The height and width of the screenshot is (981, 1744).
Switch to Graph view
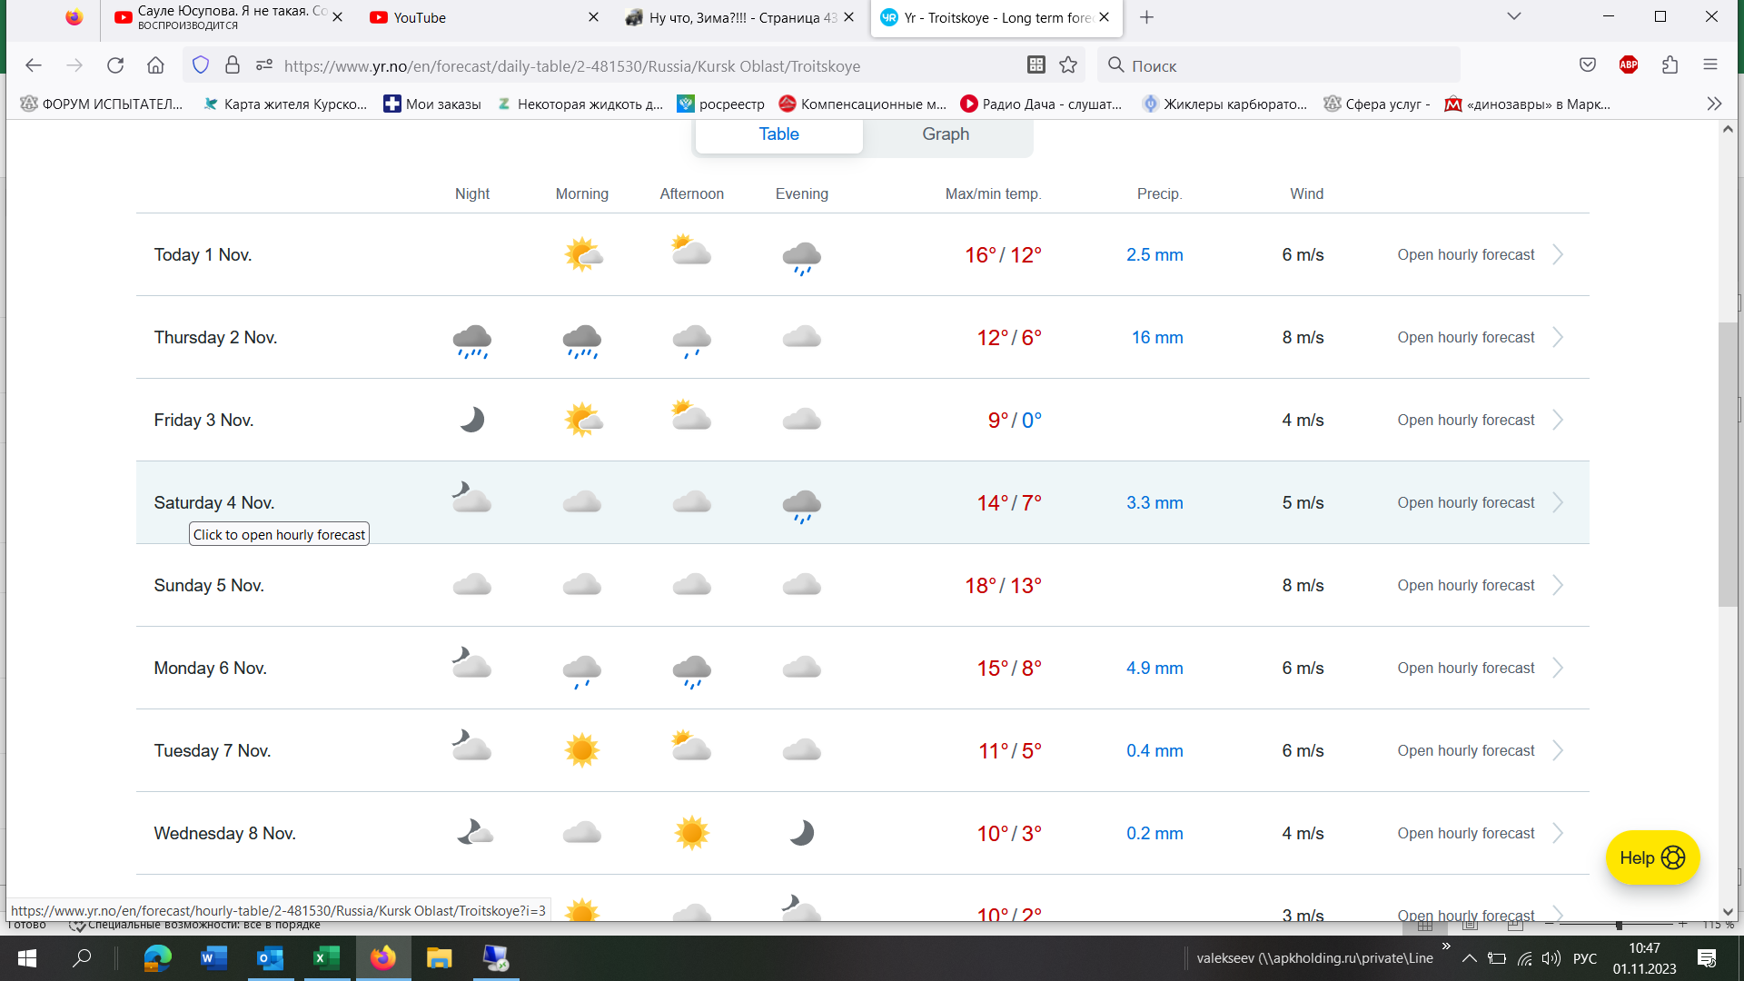pyautogui.click(x=946, y=134)
